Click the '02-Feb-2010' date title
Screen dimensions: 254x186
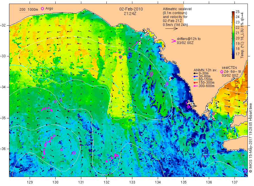click(131, 9)
